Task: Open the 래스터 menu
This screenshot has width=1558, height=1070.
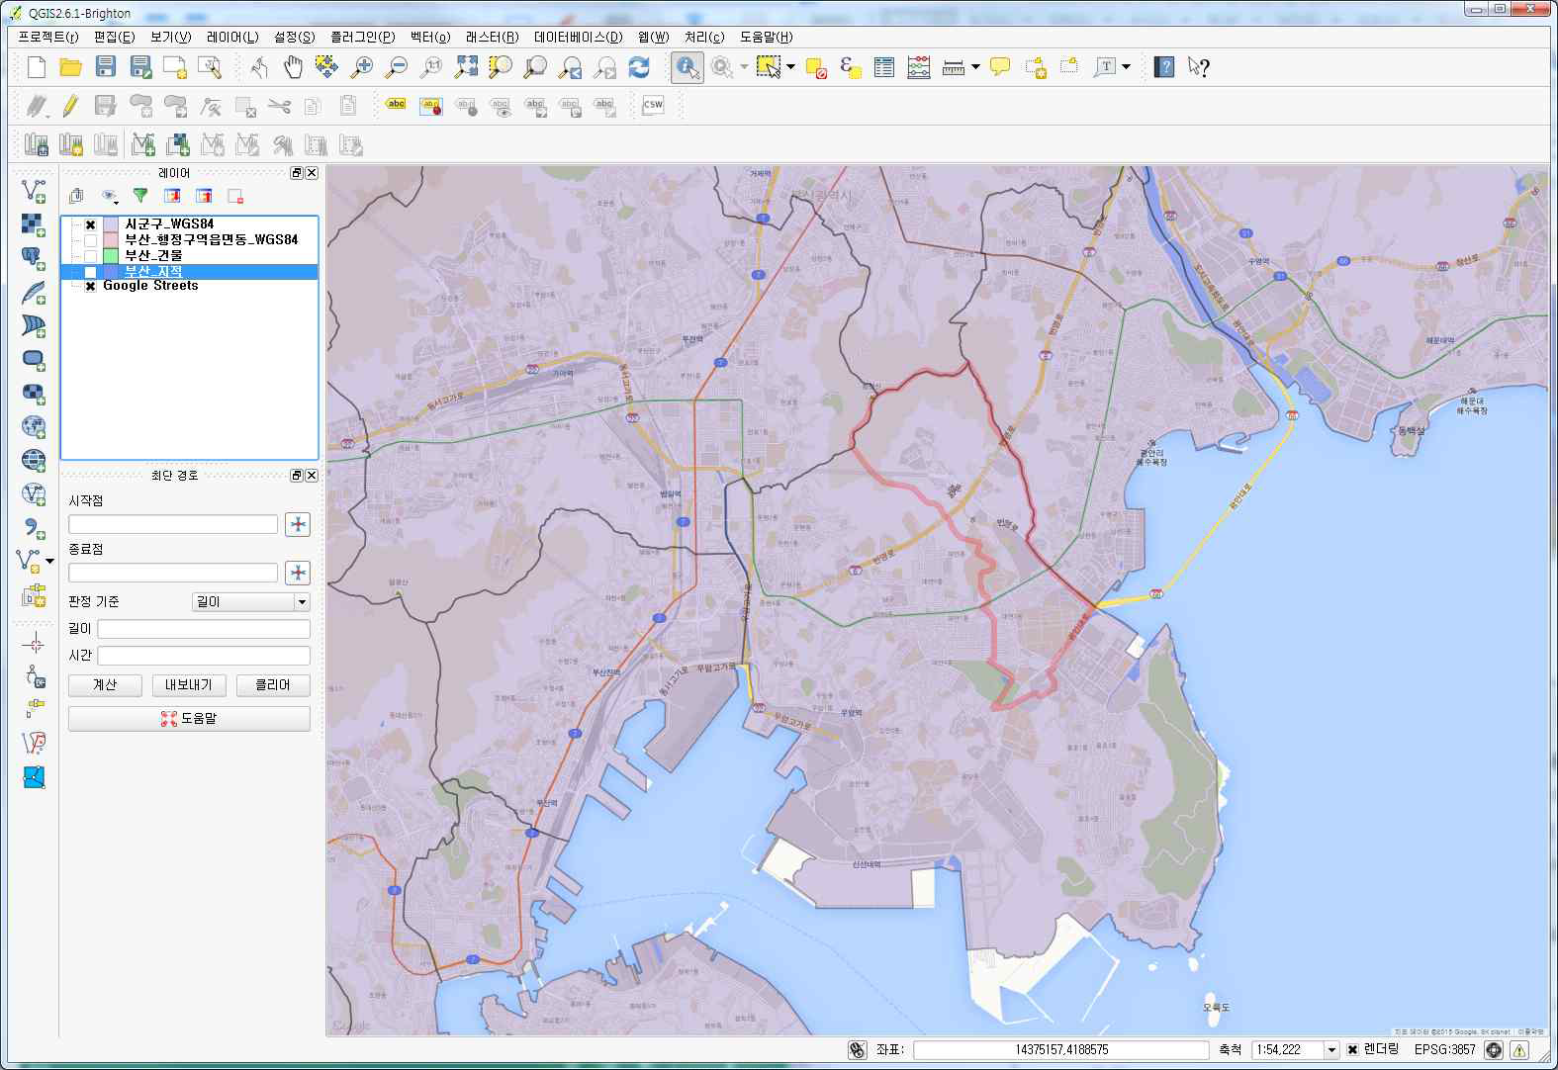Action: 492,37
